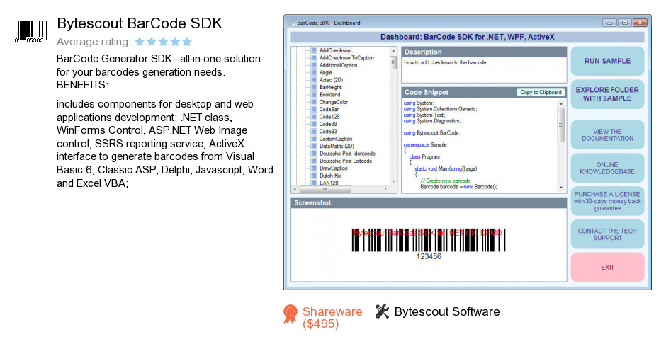The width and height of the screenshot is (666, 349).
Task: Click the Code Snippet scrollbar thumb
Action: point(561,125)
